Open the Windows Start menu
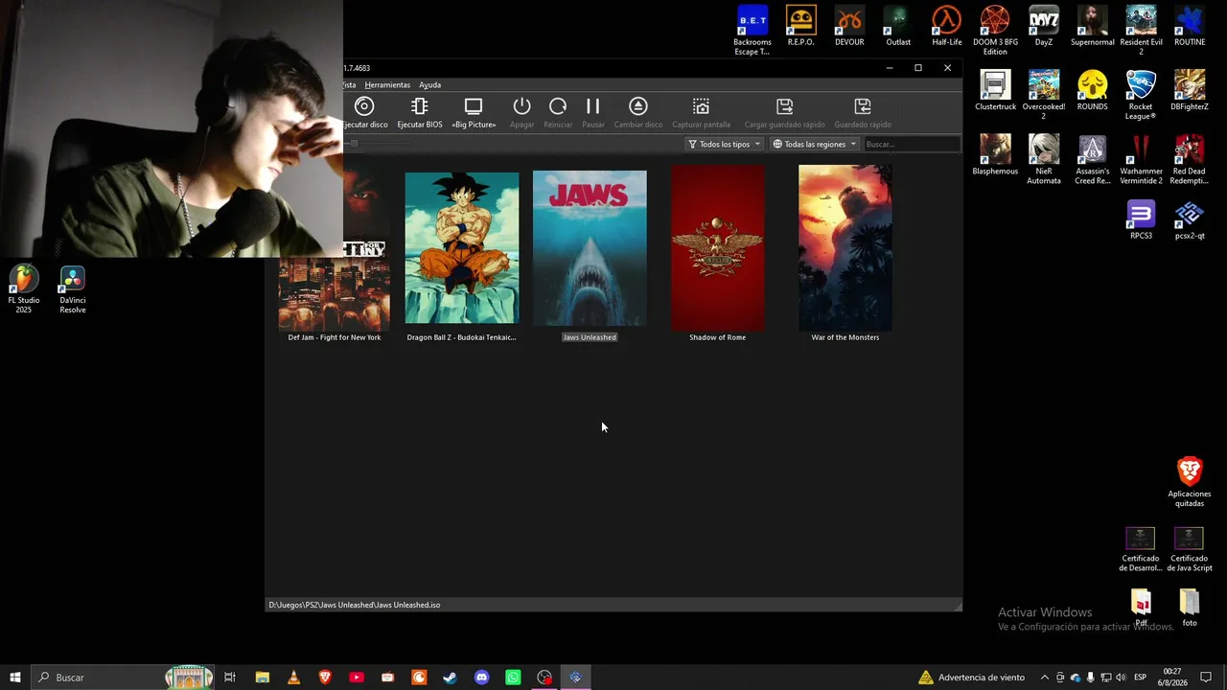1227x690 pixels. [x=15, y=678]
